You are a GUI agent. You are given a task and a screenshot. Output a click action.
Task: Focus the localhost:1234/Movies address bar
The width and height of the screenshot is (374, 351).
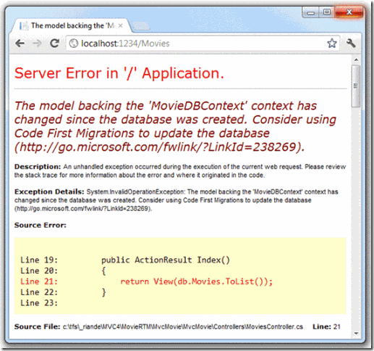(x=203, y=44)
